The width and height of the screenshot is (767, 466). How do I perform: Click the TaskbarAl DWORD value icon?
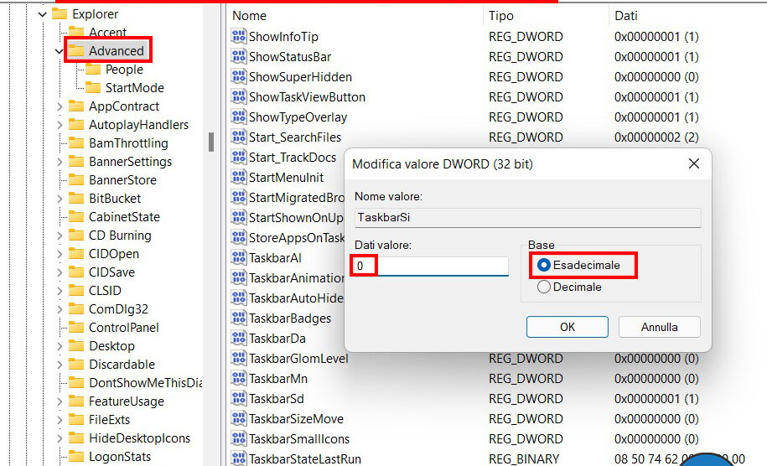pyautogui.click(x=239, y=257)
